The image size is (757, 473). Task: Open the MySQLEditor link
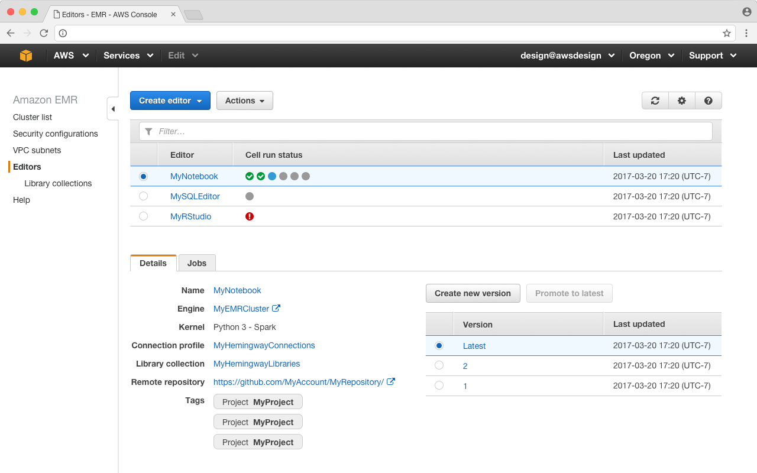pos(195,196)
